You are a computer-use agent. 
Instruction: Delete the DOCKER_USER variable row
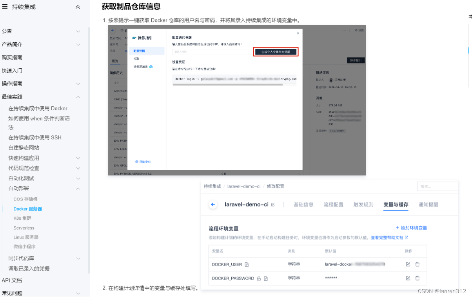[418, 264]
